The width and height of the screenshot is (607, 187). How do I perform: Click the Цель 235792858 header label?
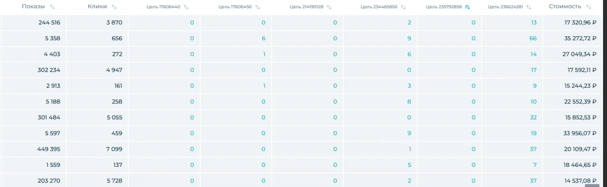(444, 7)
